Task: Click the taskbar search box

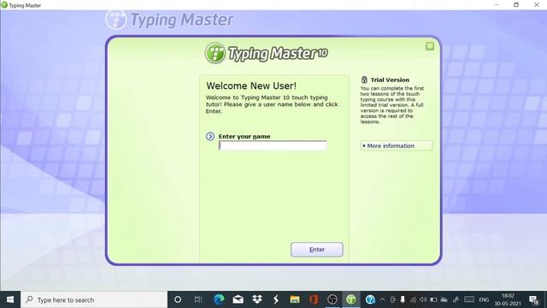Action: 94,299
